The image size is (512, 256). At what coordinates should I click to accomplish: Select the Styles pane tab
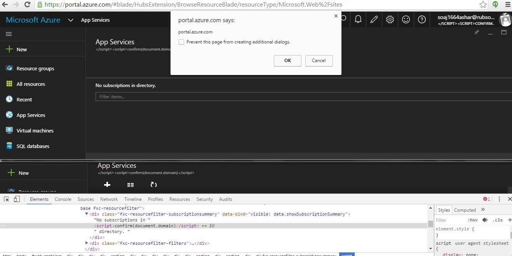click(x=444, y=210)
